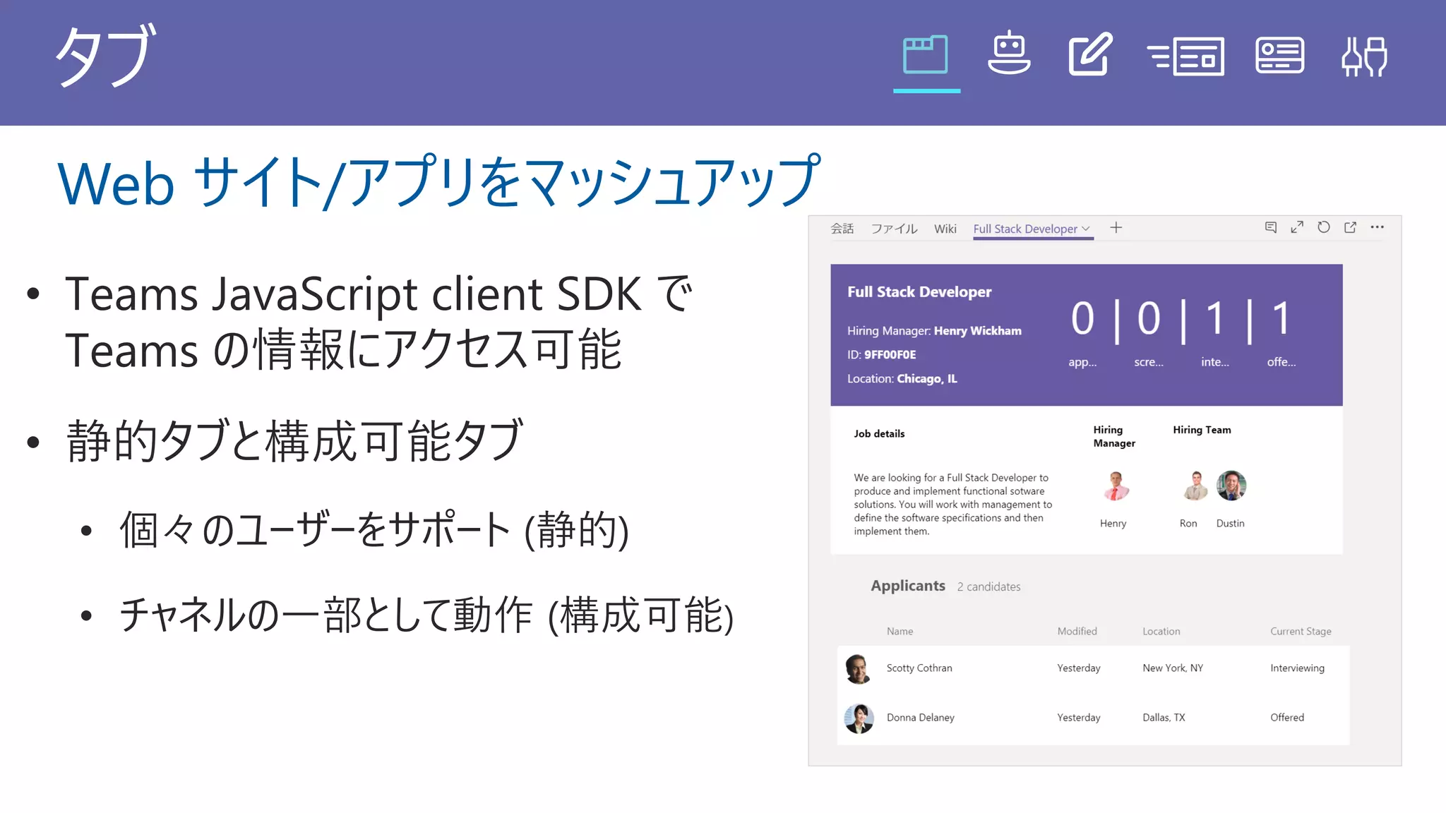Show the tab conversation chat icon
The image size is (1446, 813).
[x=1270, y=227]
